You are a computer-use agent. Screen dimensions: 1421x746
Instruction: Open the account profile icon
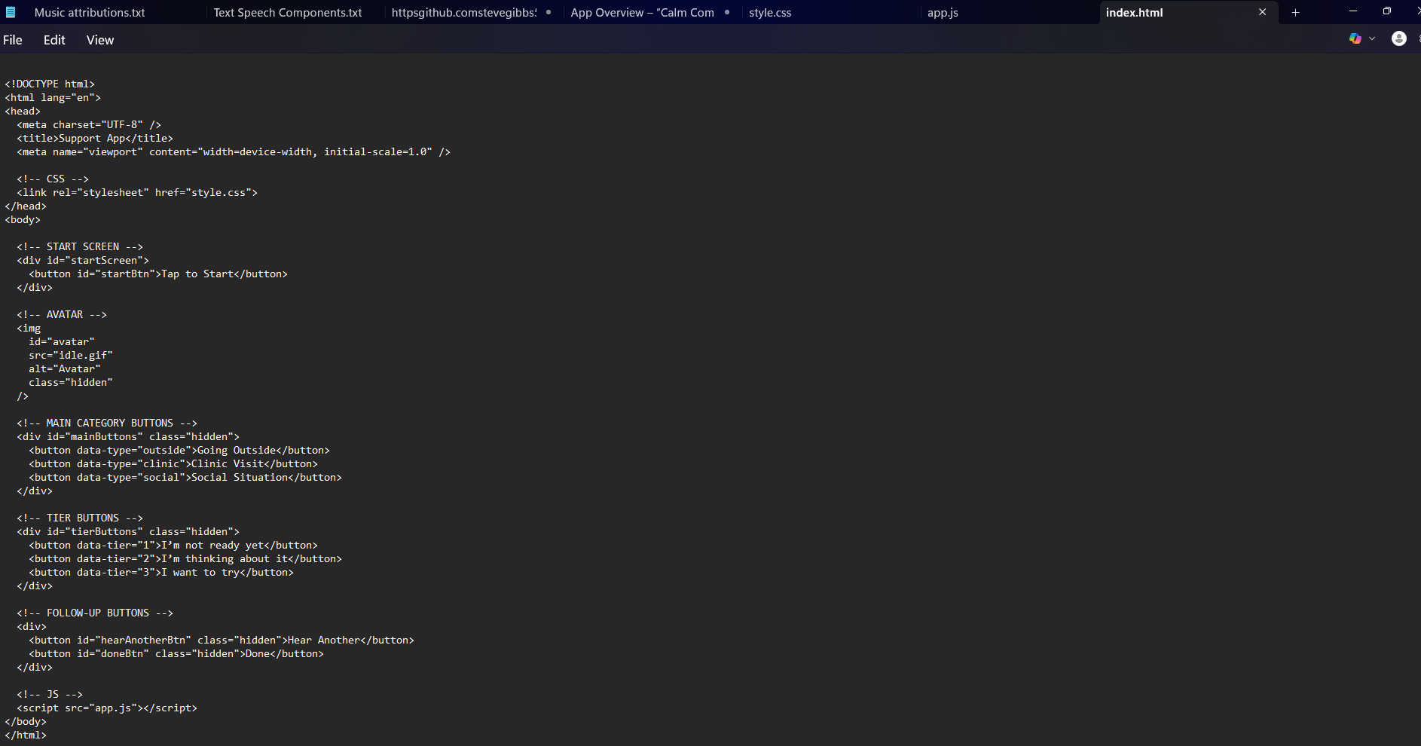pyautogui.click(x=1399, y=39)
